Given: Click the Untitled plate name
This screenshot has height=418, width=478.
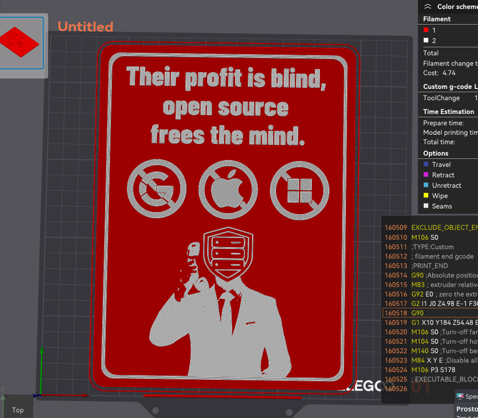Looking at the screenshot, I should 85,27.
